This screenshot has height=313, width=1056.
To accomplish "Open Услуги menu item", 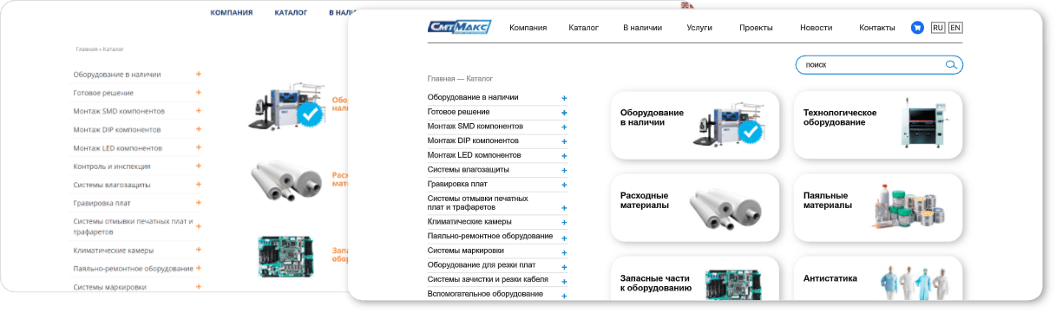I will point(699,28).
